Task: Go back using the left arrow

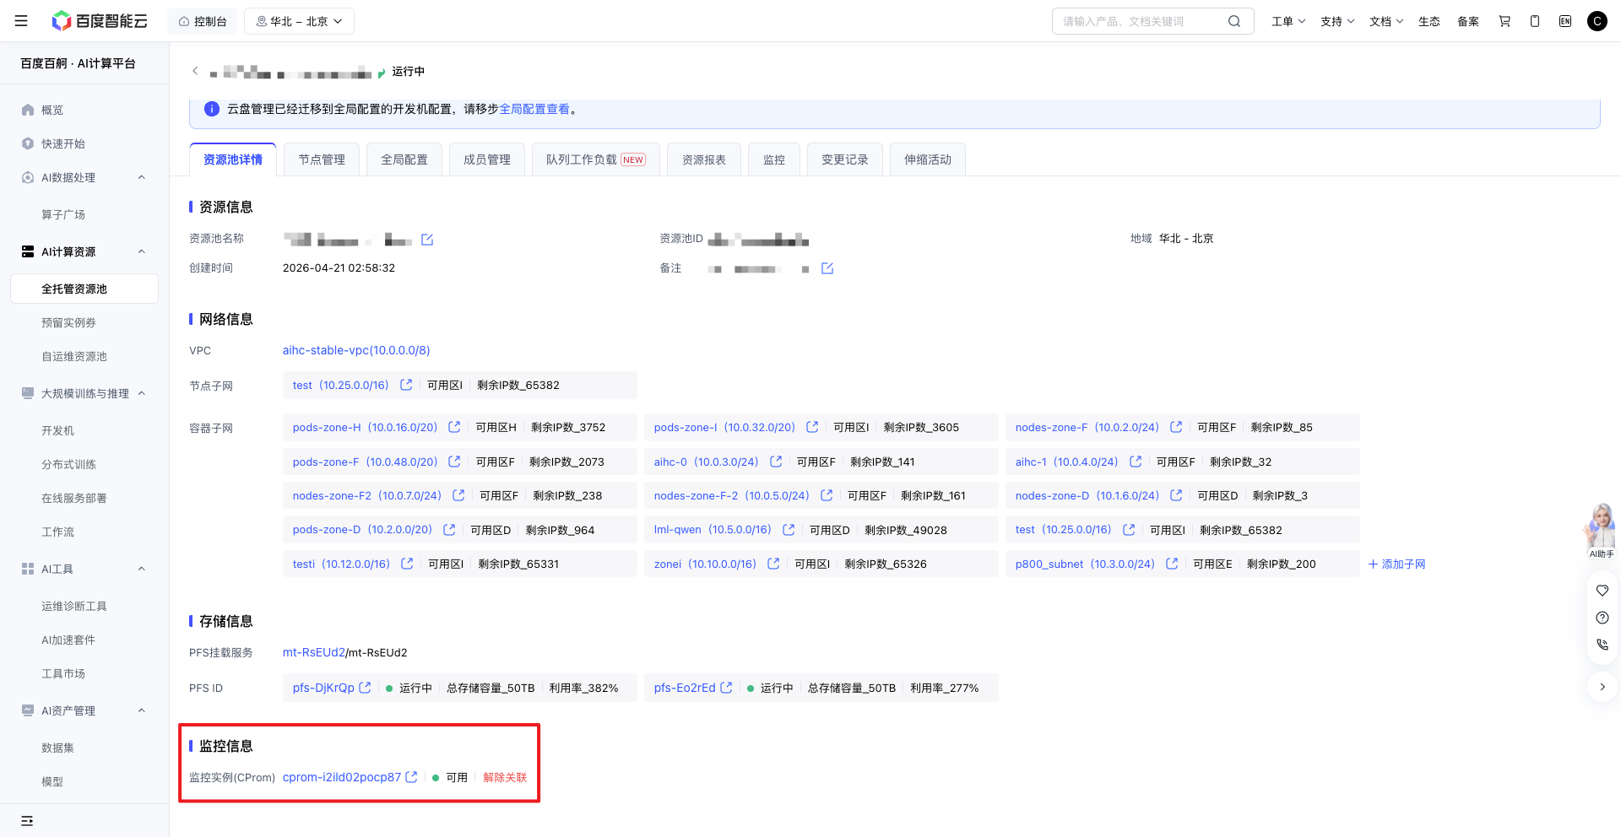Action: 195,71
